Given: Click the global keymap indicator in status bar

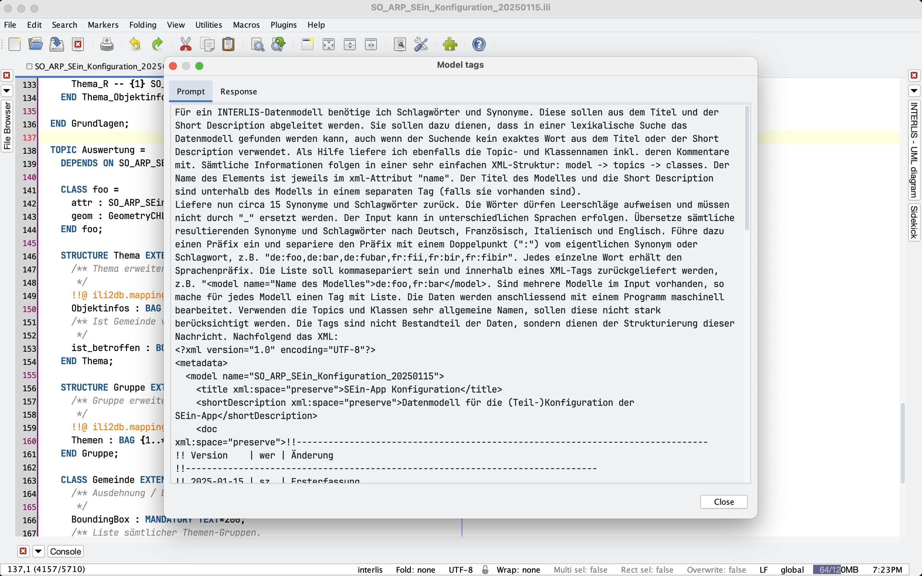Looking at the screenshot, I should click(x=792, y=569).
